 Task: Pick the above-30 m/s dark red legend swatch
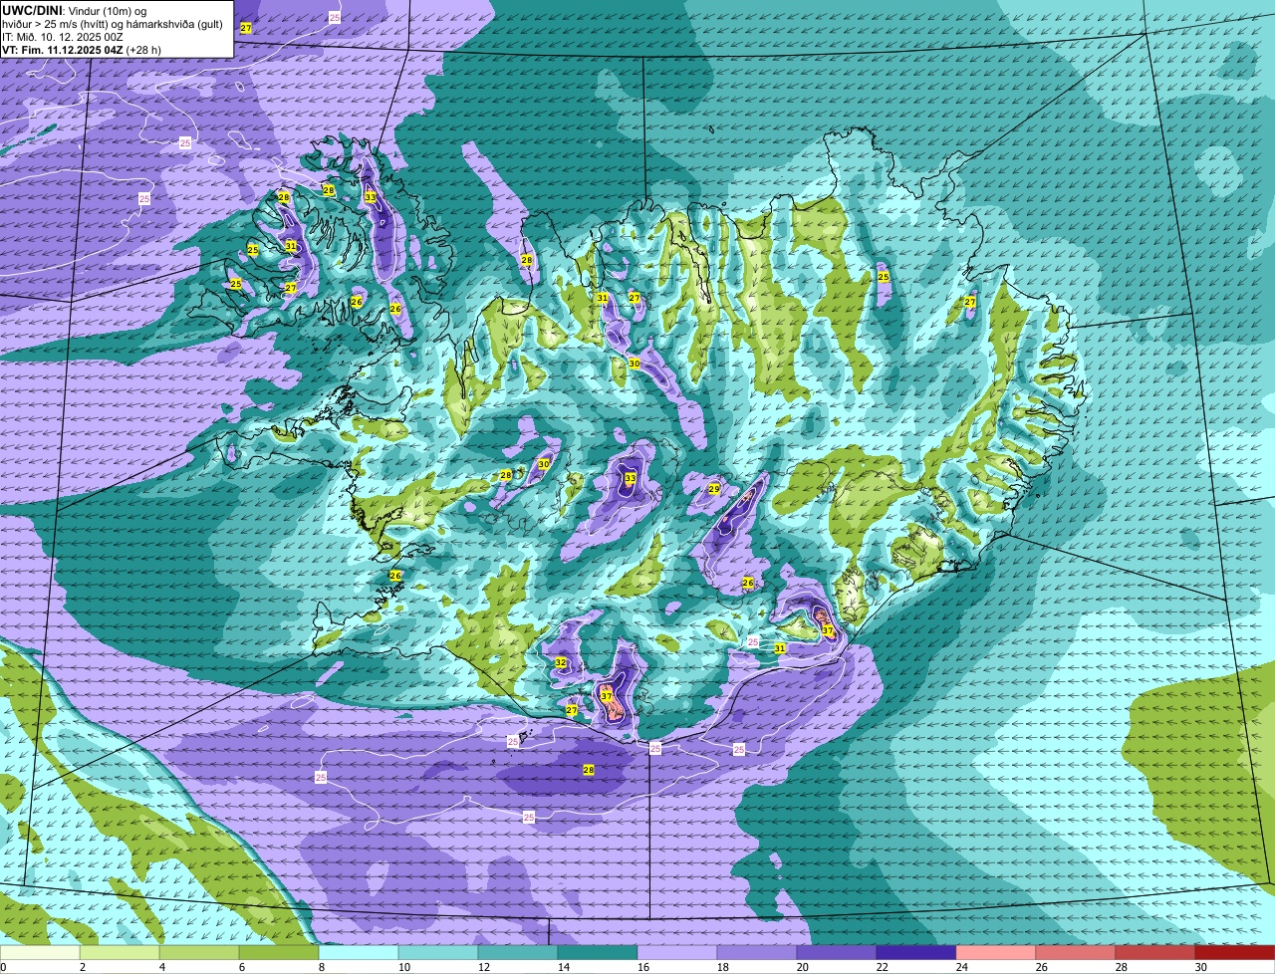coord(1235,953)
